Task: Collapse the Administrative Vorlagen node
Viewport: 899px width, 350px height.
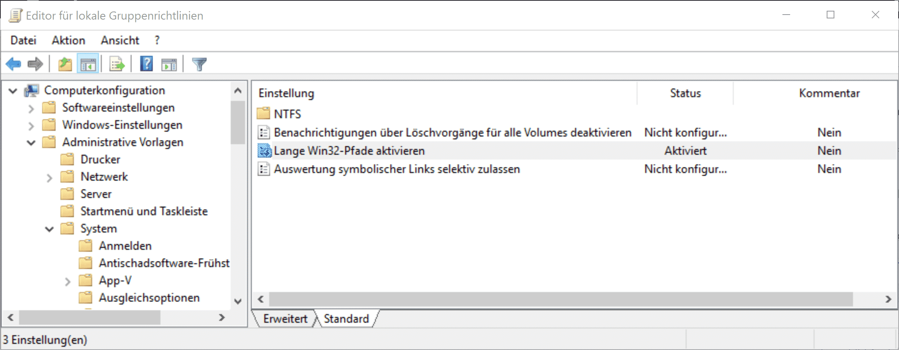Action: click(31, 142)
